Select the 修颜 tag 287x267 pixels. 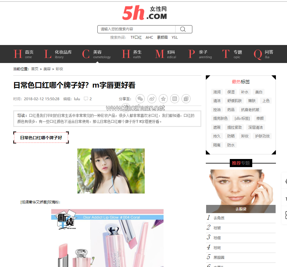[x=260, y=118]
